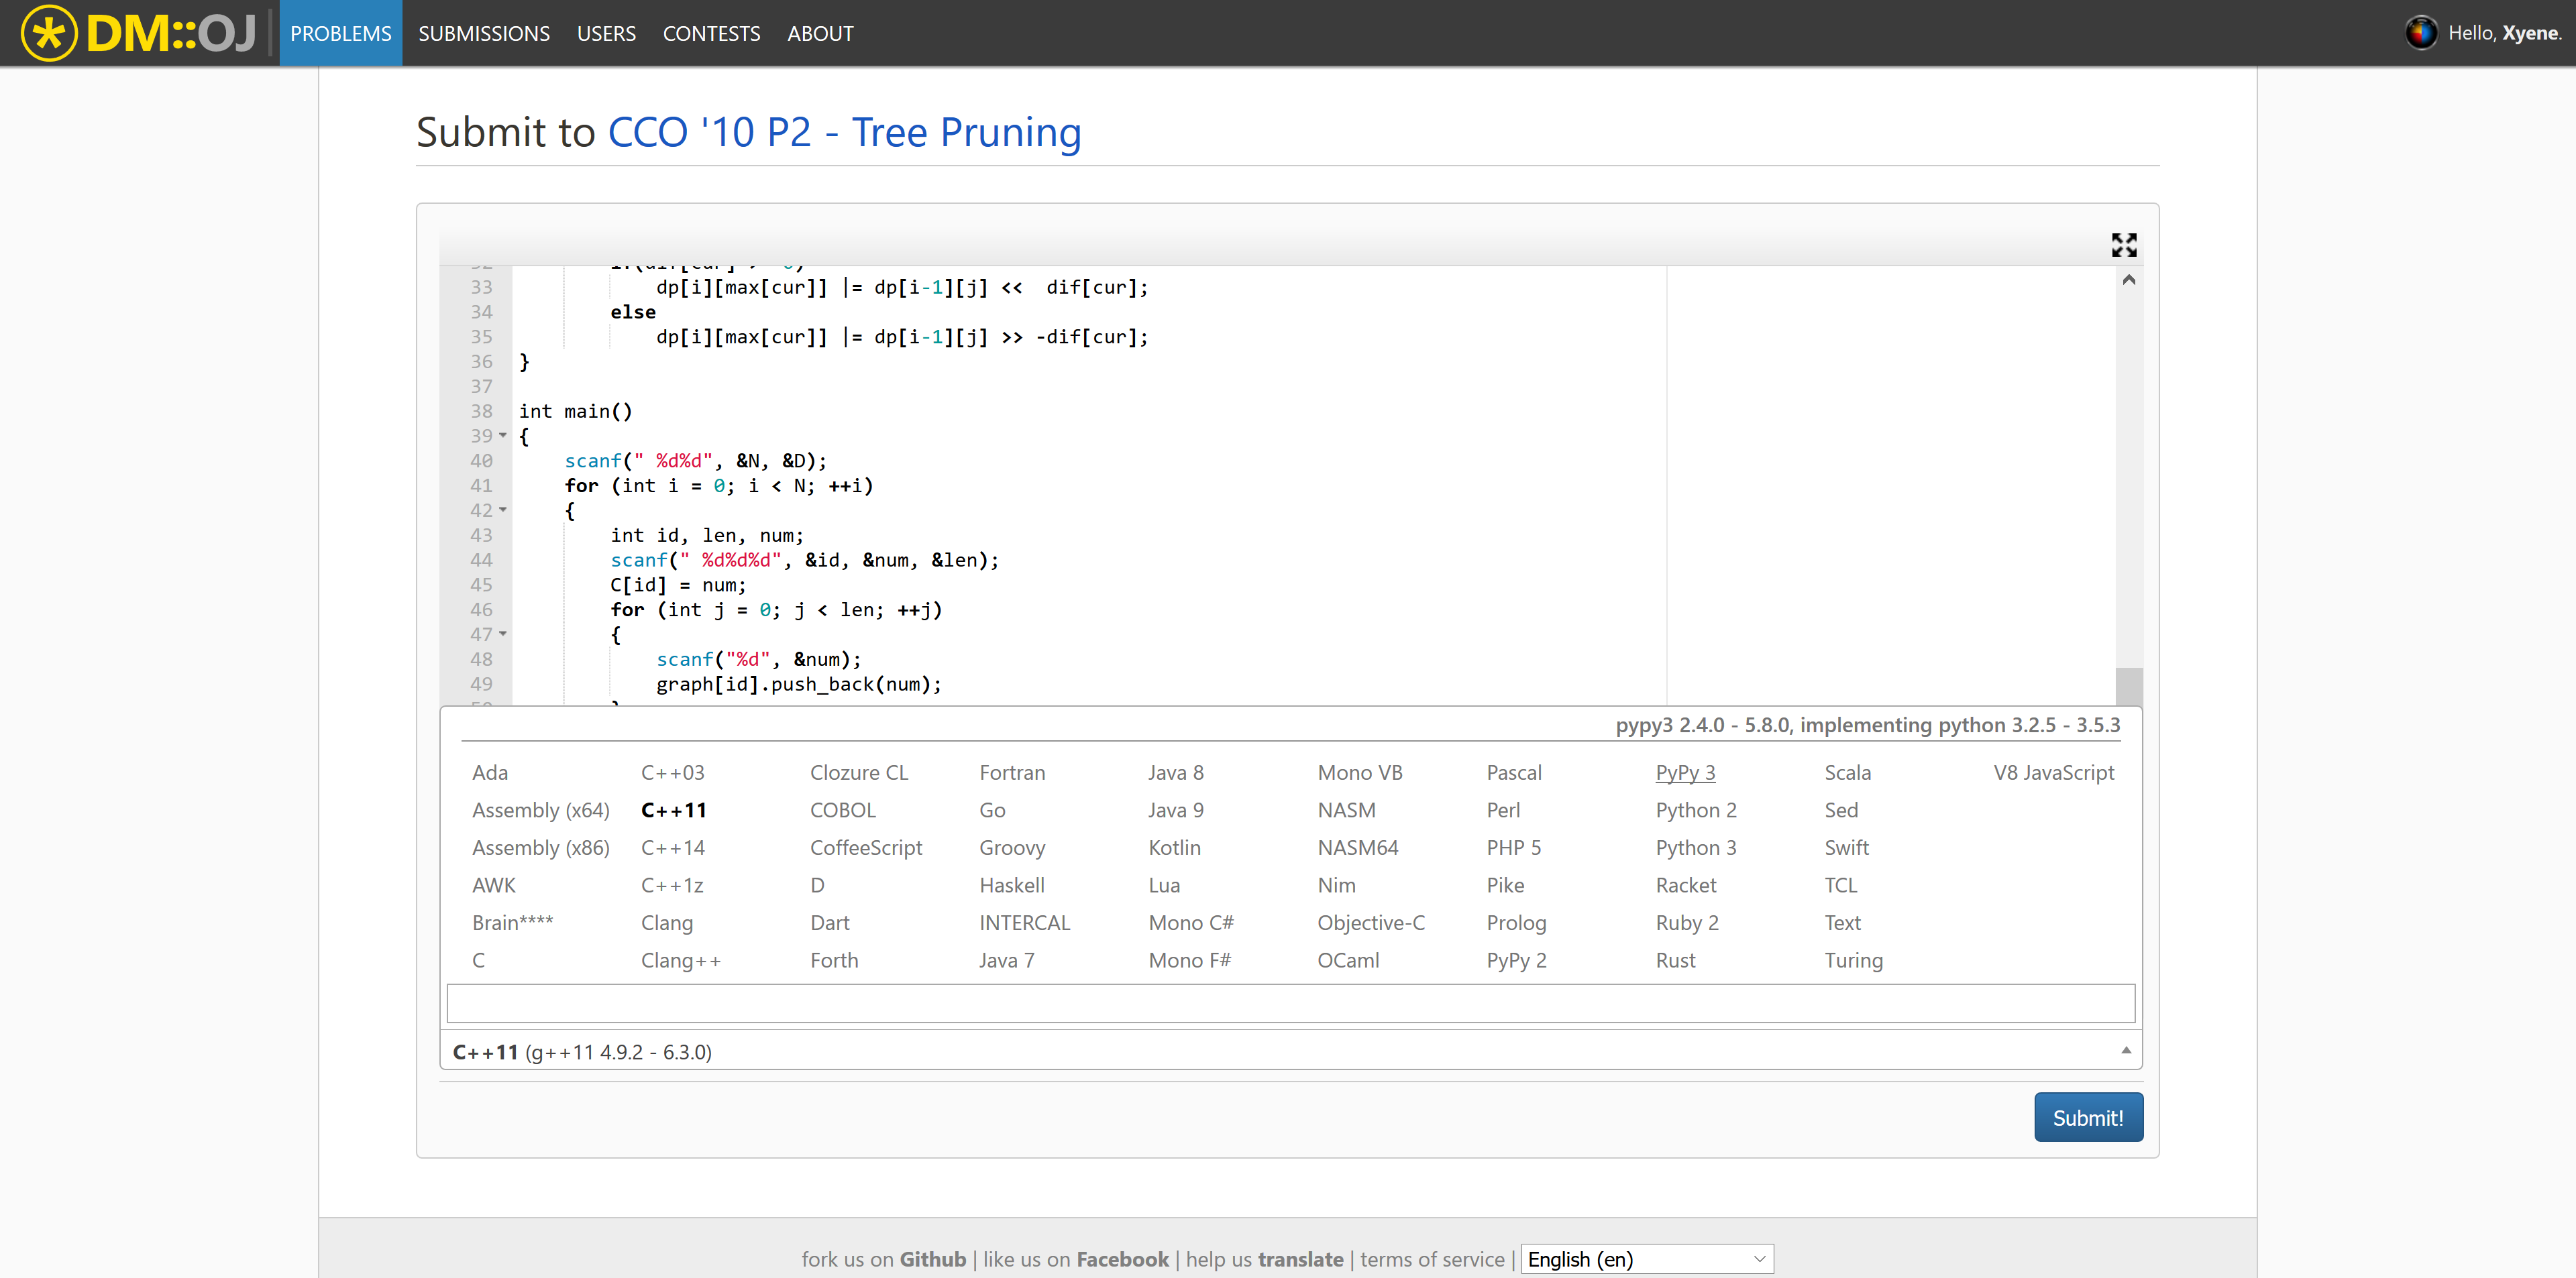2576x1278 pixels.
Task: Collapse code fold arrow on line 39
Action: (x=503, y=436)
